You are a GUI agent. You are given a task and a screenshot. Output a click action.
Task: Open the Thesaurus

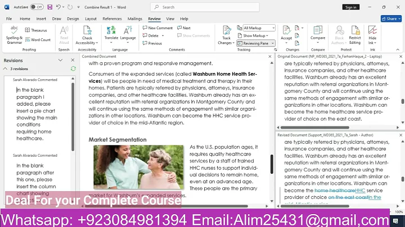click(x=36, y=30)
